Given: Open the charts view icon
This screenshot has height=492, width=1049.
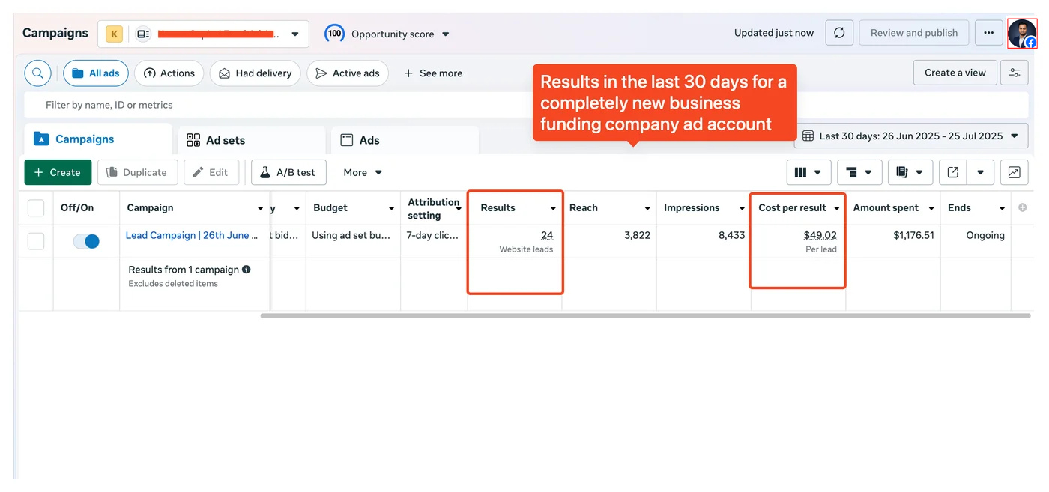Looking at the screenshot, I should [x=1014, y=172].
